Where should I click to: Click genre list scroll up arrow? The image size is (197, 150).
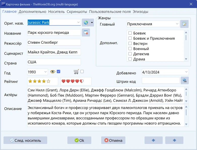pos(186,32)
